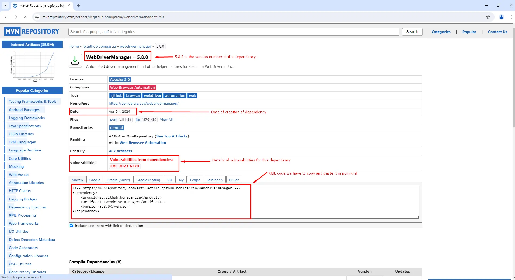
Task: Open the MVN Repository logo home
Action: tap(32, 32)
